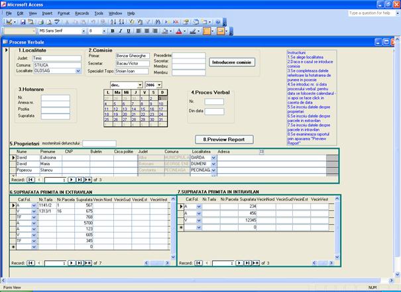The height and width of the screenshot is (292, 401).
Task: Open the Records menu
Action: pyautogui.click(x=82, y=13)
